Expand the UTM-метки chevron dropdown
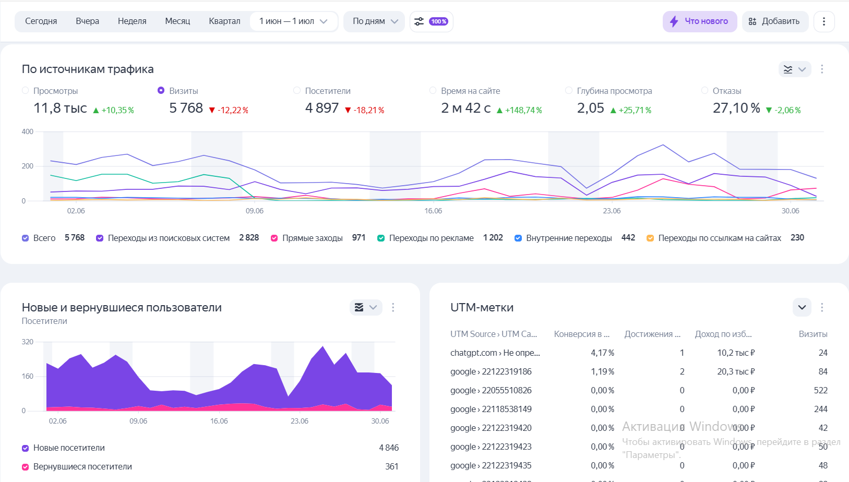 click(802, 308)
